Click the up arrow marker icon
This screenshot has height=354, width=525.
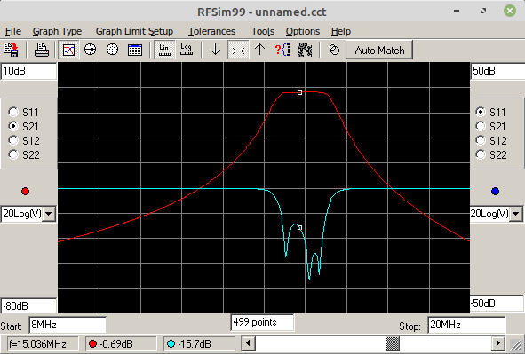(259, 50)
